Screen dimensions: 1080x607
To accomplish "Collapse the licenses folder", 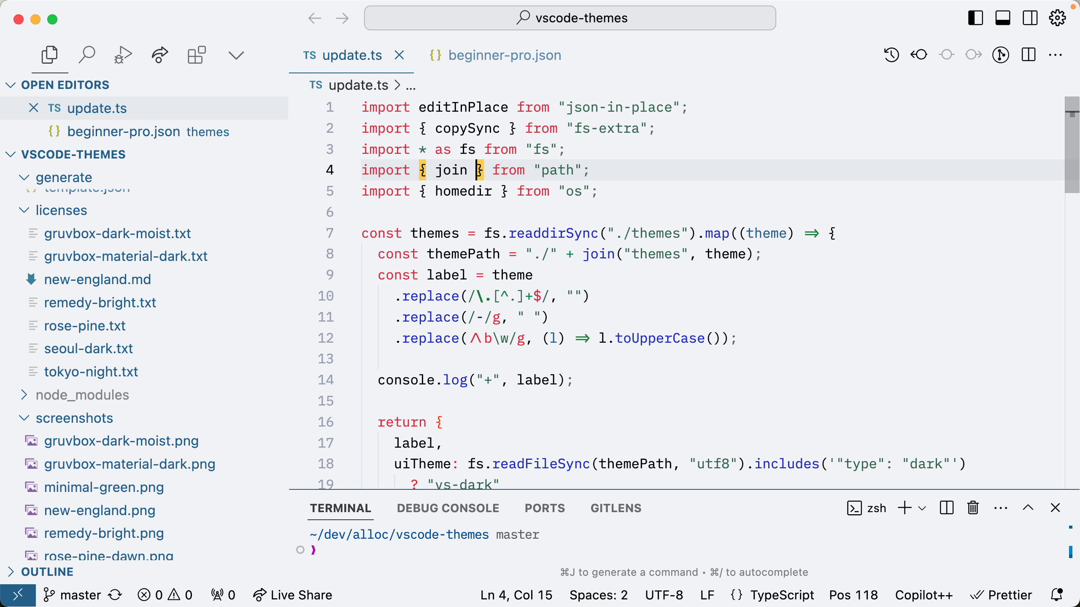I will pos(61,210).
